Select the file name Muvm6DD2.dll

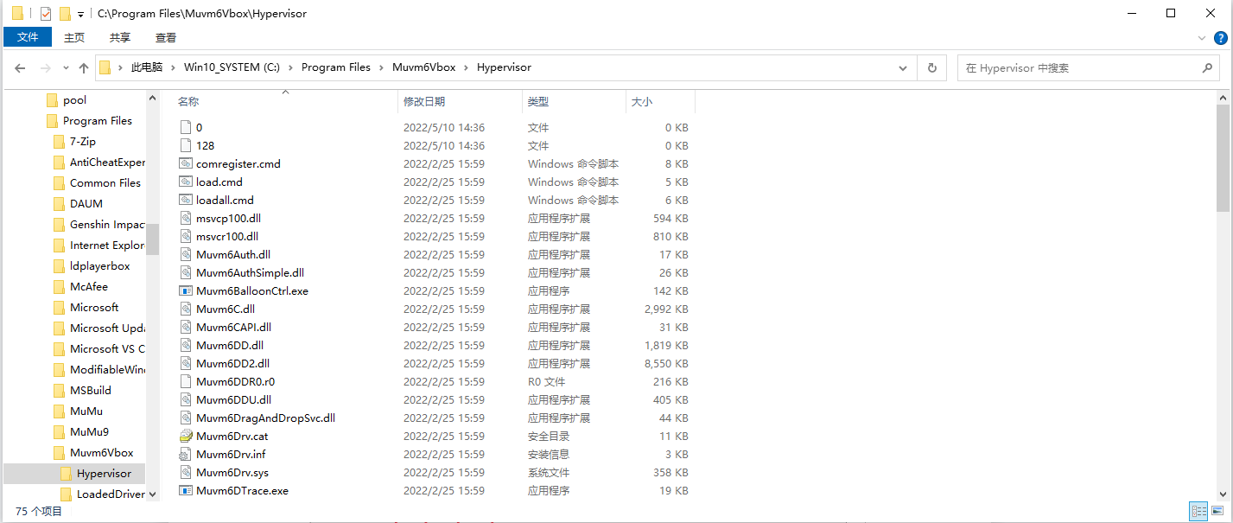pos(232,363)
